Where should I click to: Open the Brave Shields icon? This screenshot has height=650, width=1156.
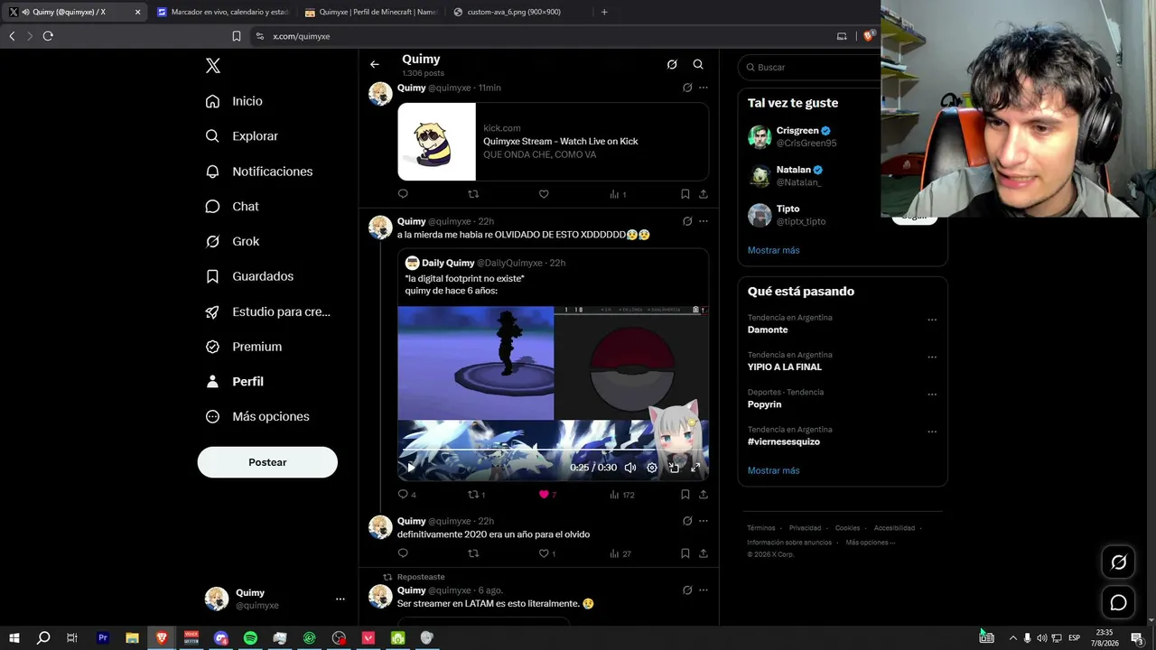(x=869, y=36)
